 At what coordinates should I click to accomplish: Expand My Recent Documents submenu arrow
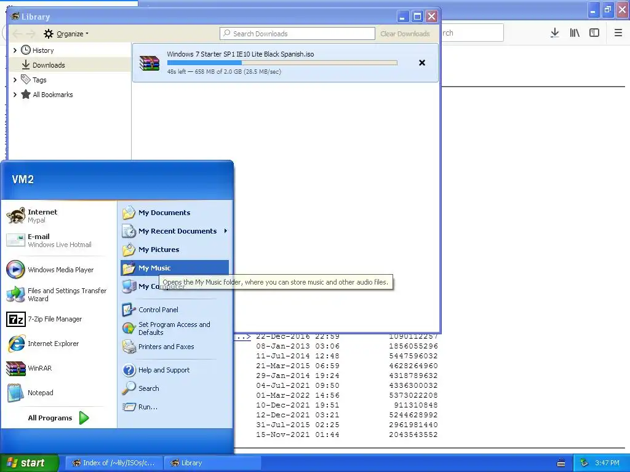point(226,231)
